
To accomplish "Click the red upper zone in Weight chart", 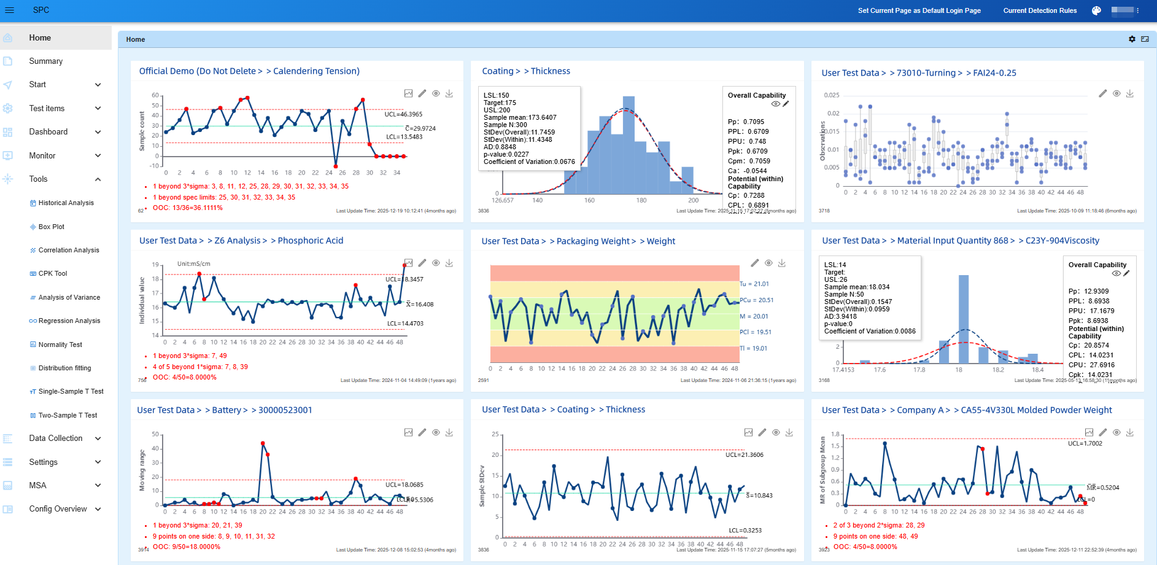I will (x=614, y=273).
